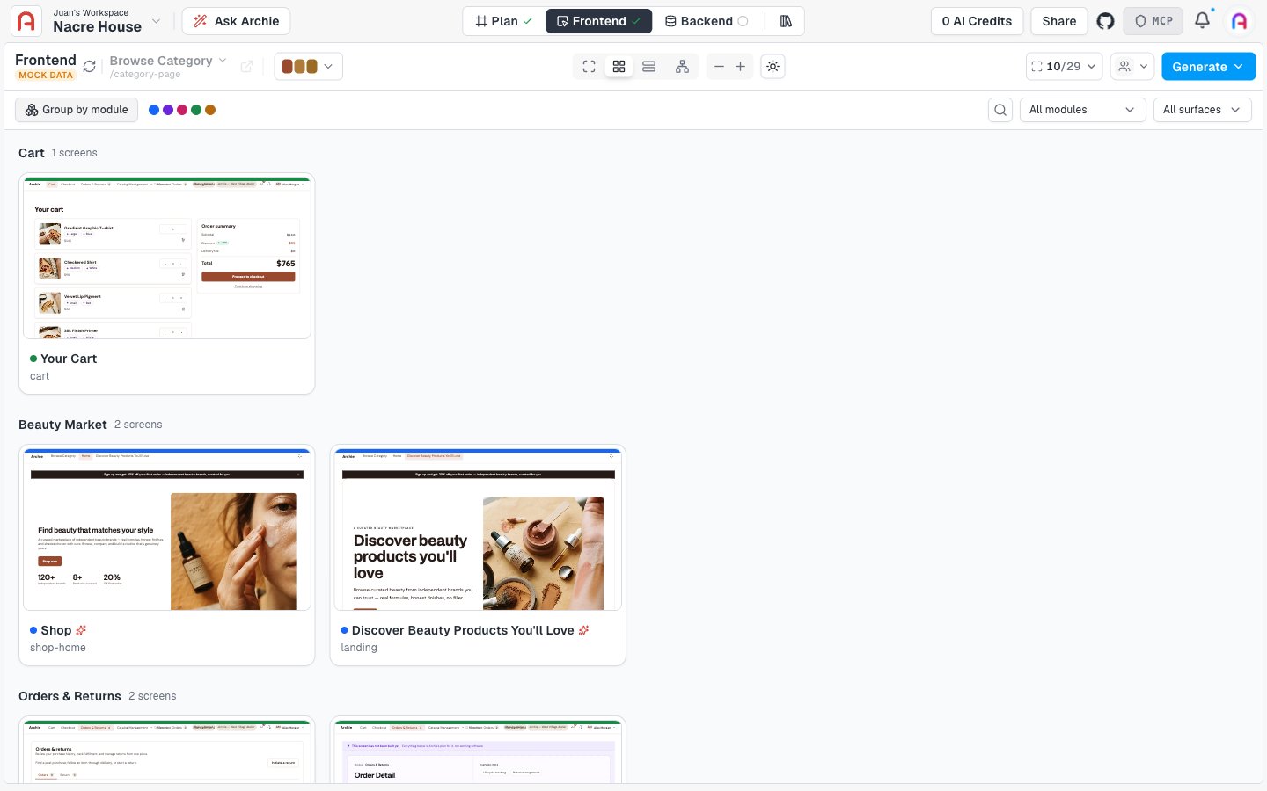
Task: Open the 10/29 screens dropdown
Action: (x=1064, y=67)
